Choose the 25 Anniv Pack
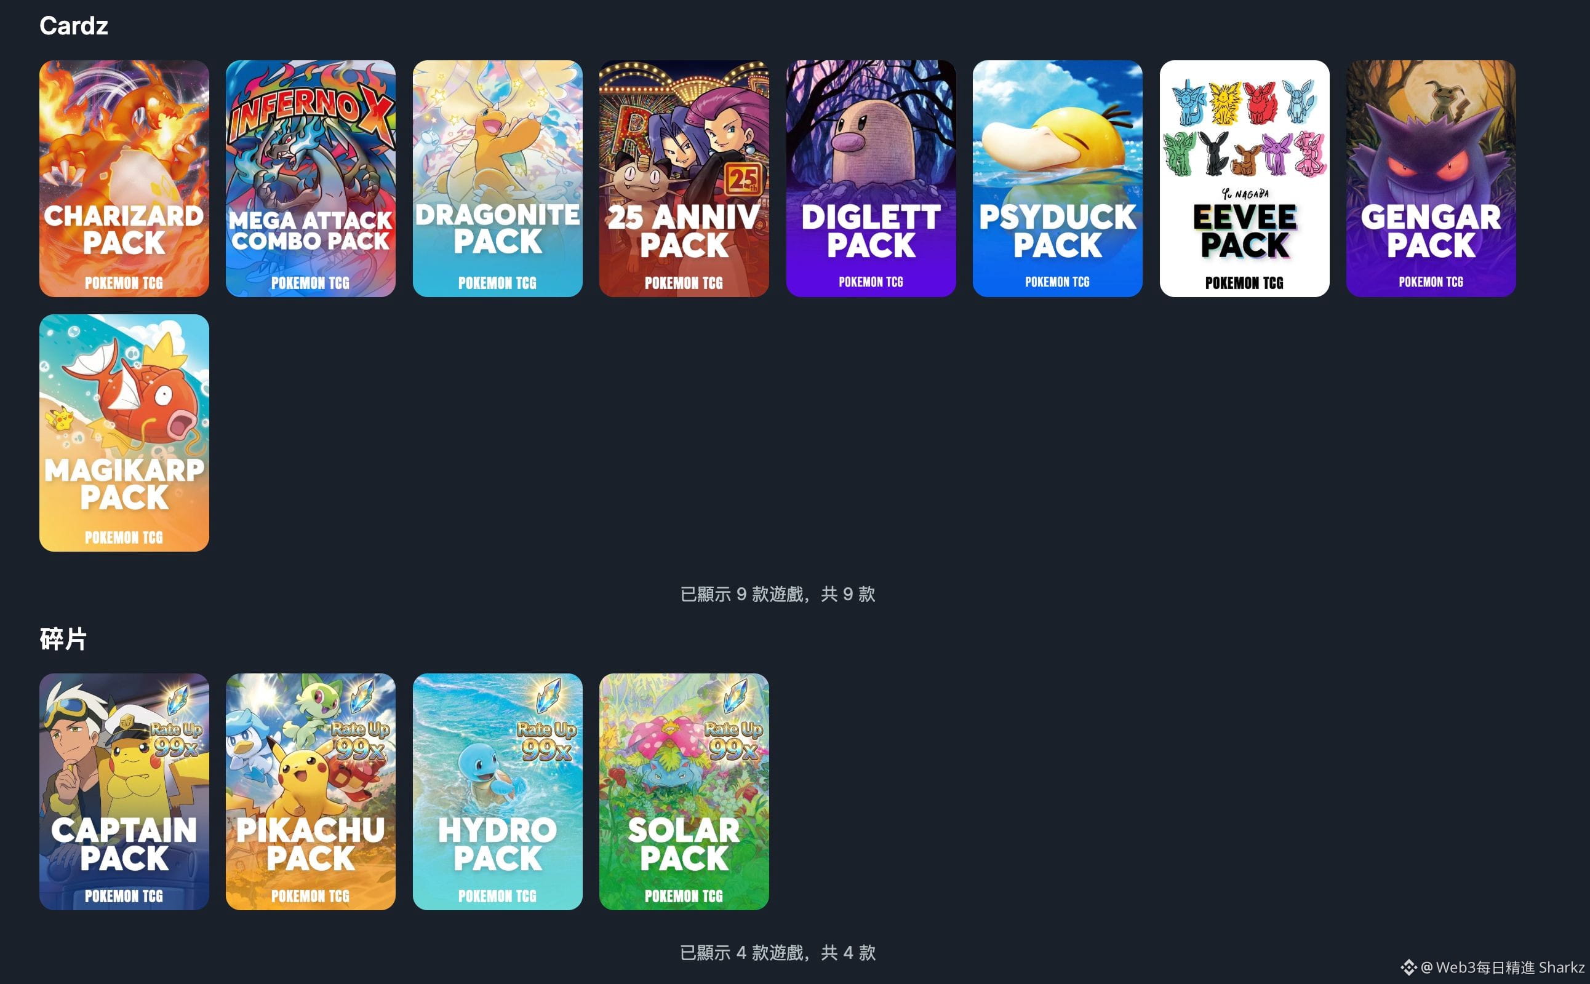This screenshot has height=984, width=1590. 684,178
